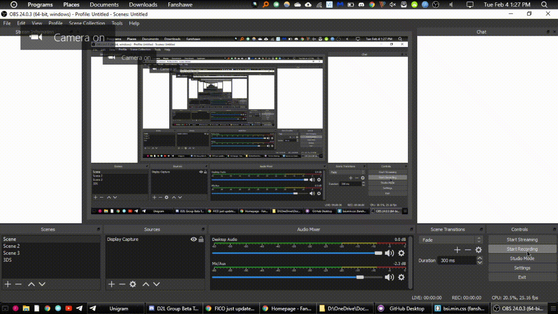
Task: Select Scene 2 in Scenes list
Action: click(51, 246)
